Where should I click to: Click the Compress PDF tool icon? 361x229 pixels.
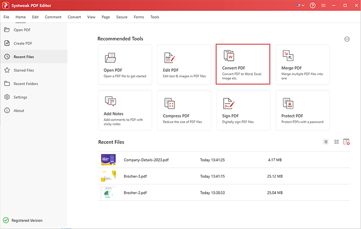(x=170, y=103)
